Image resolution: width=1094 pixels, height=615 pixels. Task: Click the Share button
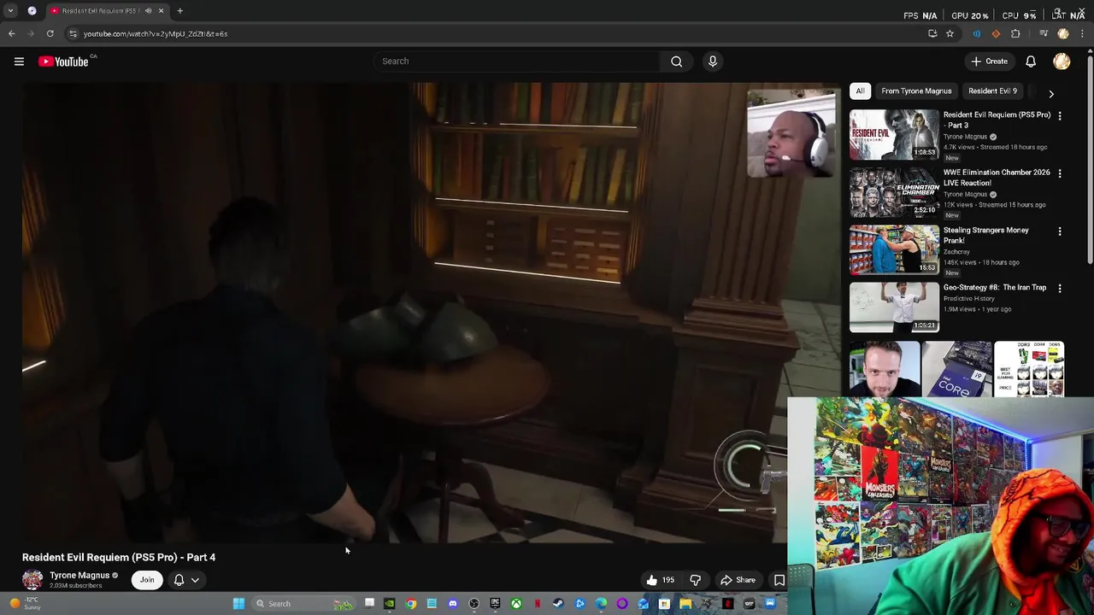pos(738,580)
